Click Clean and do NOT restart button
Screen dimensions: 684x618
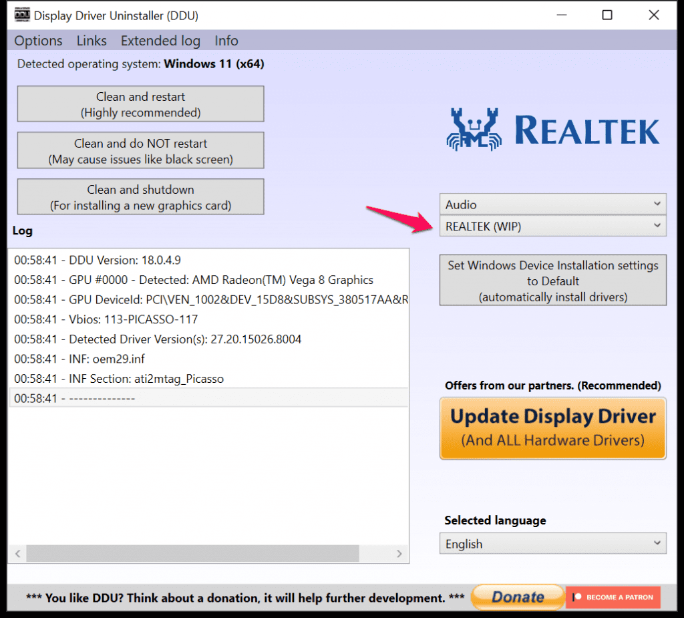[x=140, y=150]
